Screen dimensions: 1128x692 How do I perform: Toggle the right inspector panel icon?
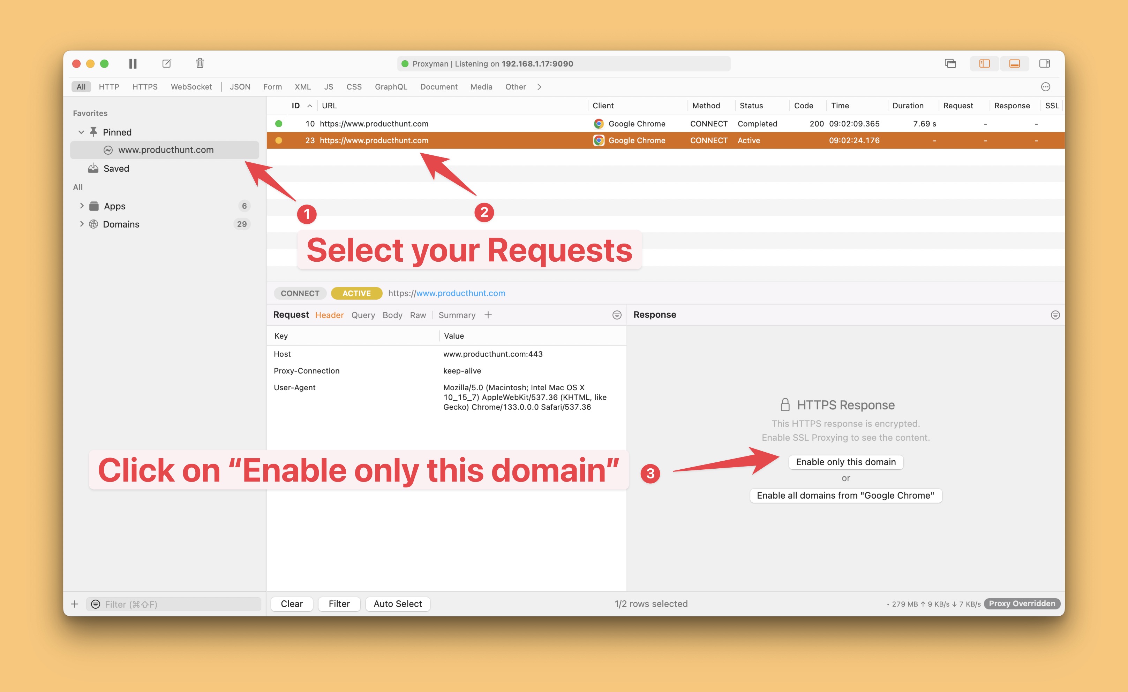[1045, 64]
